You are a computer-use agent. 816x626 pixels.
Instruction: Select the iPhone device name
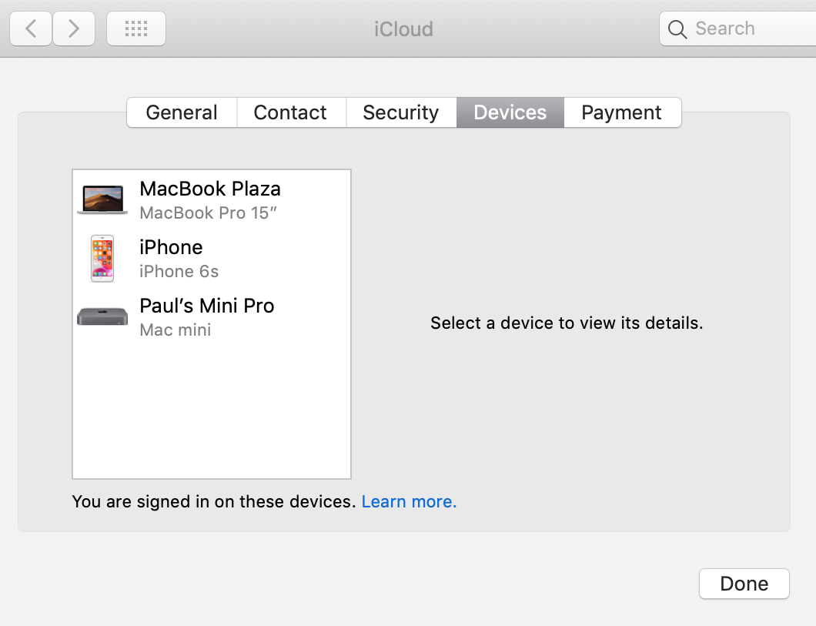point(171,247)
